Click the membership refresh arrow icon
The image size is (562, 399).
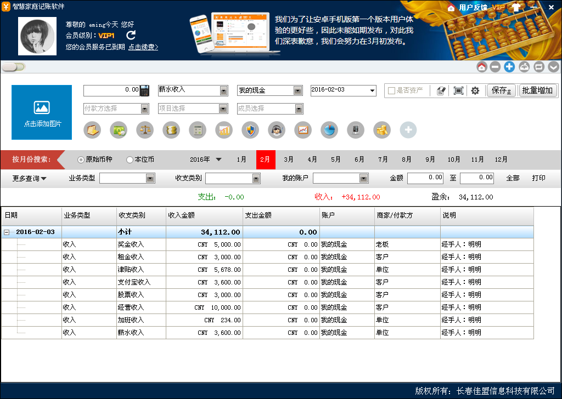point(131,35)
